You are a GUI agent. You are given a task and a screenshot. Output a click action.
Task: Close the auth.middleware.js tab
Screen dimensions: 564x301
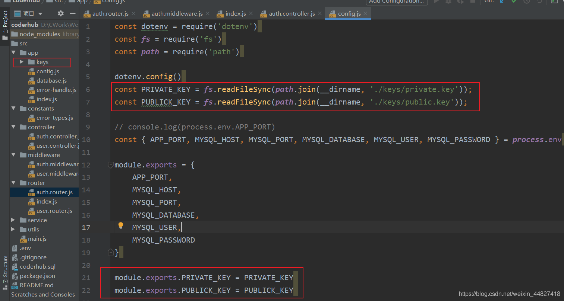click(208, 13)
